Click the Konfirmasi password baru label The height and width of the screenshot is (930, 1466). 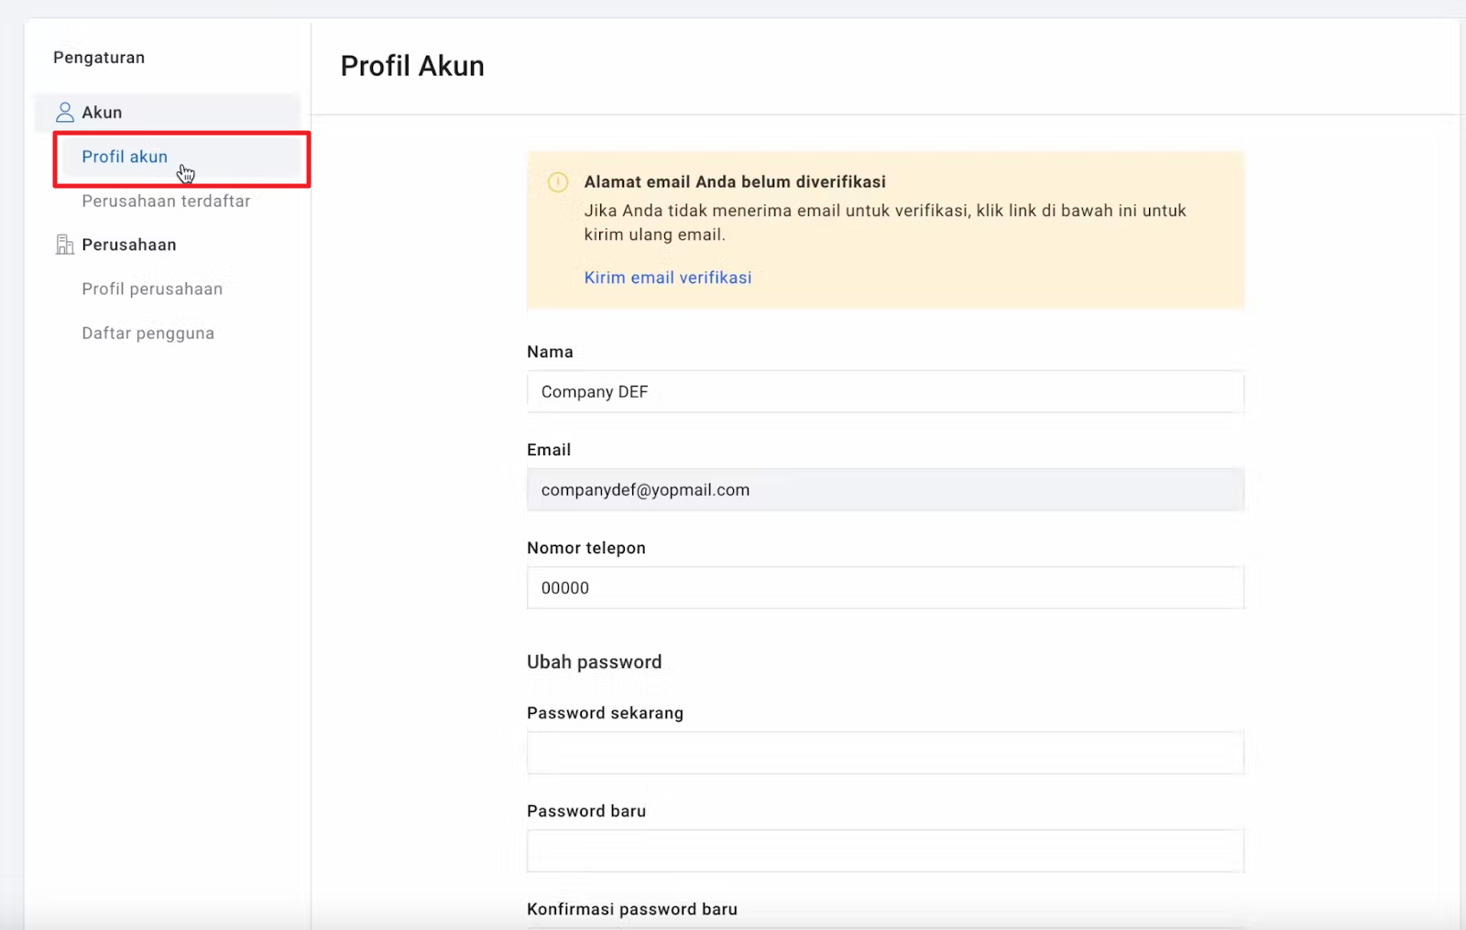(x=631, y=909)
